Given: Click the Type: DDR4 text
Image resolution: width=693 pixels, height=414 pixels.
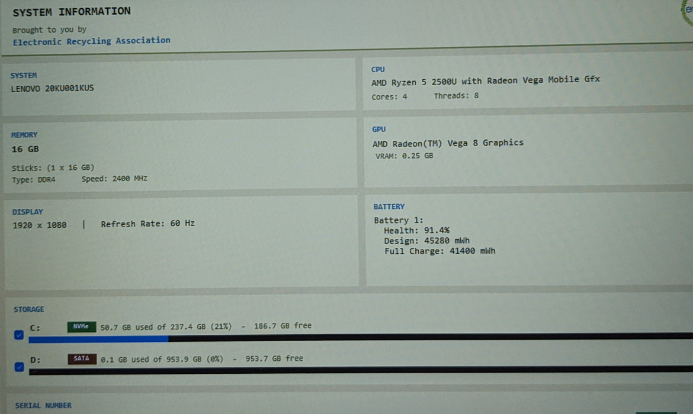Looking at the screenshot, I should click(34, 180).
